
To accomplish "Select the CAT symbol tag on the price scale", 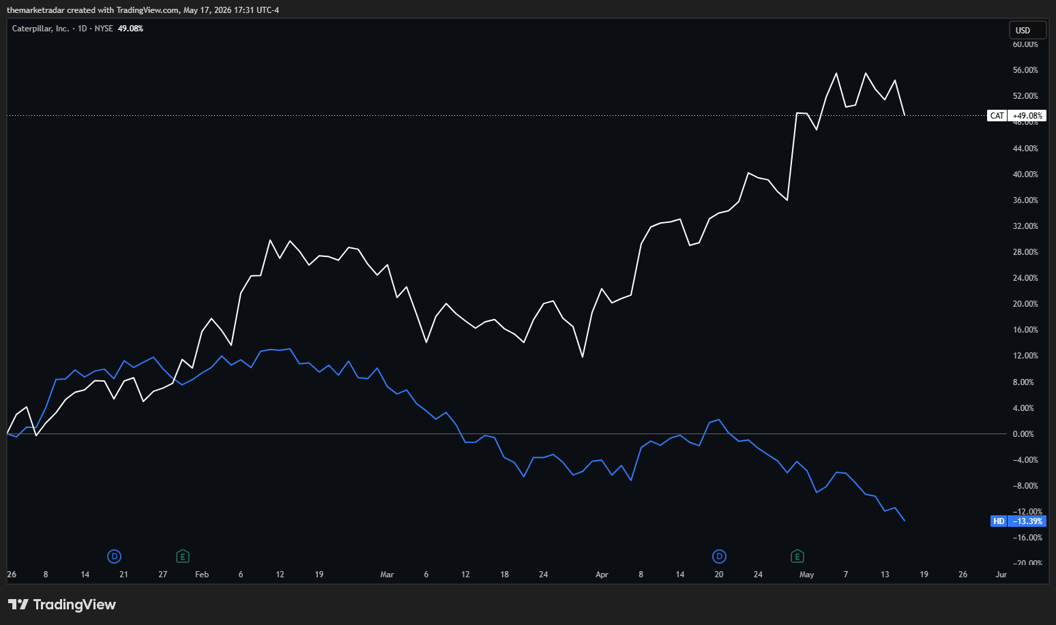I will point(997,116).
